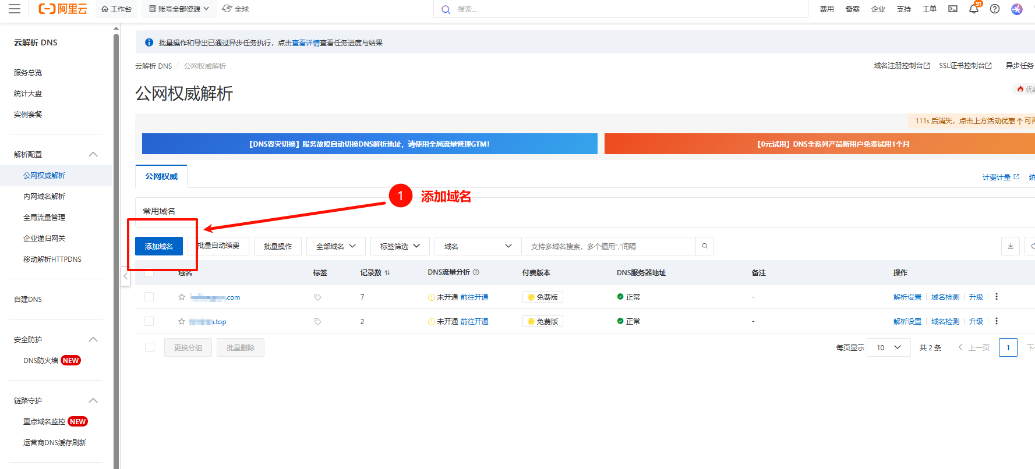
Task: Open the 全部域名 filter dropdown
Action: pyautogui.click(x=336, y=246)
